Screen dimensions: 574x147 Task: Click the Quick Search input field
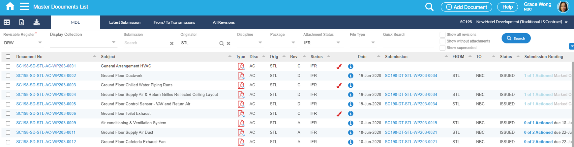[408, 43]
